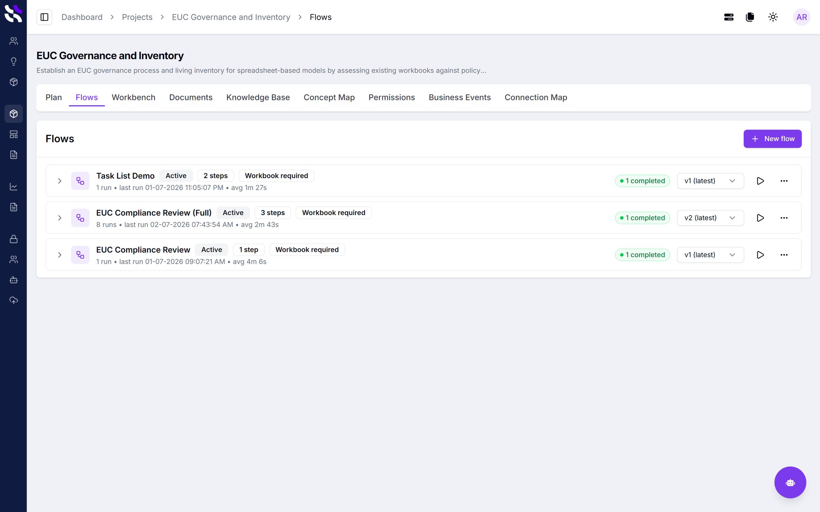Image resolution: width=820 pixels, height=512 pixels.
Task: Switch to the Workbench tab
Action: 133,97
